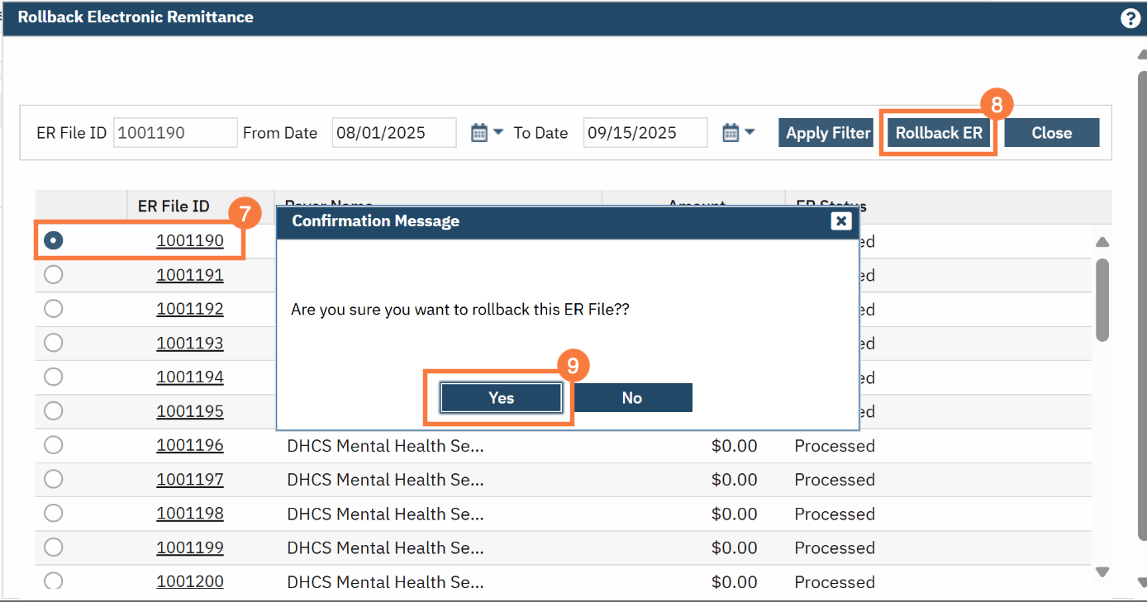Screen dimensions: 1147x602
Task: Close the Confirmation Message dialog with X
Action: click(840, 220)
